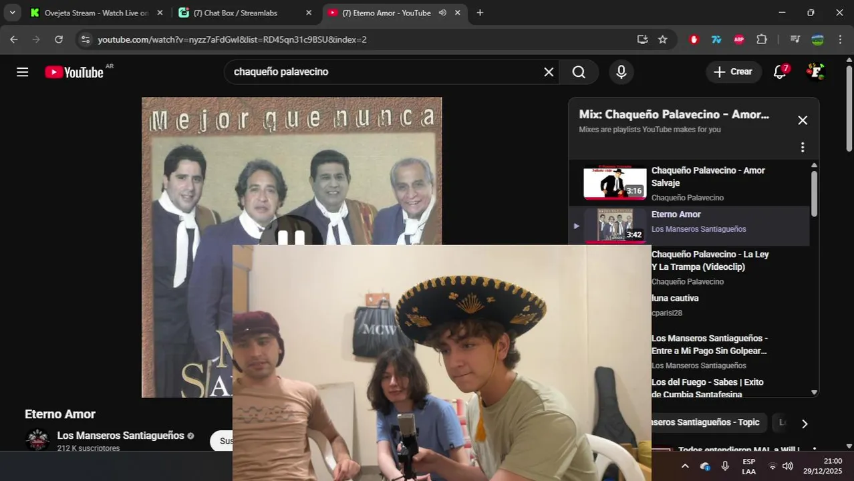Close the Chat Box / Streamlabs tab

pos(309,13)
